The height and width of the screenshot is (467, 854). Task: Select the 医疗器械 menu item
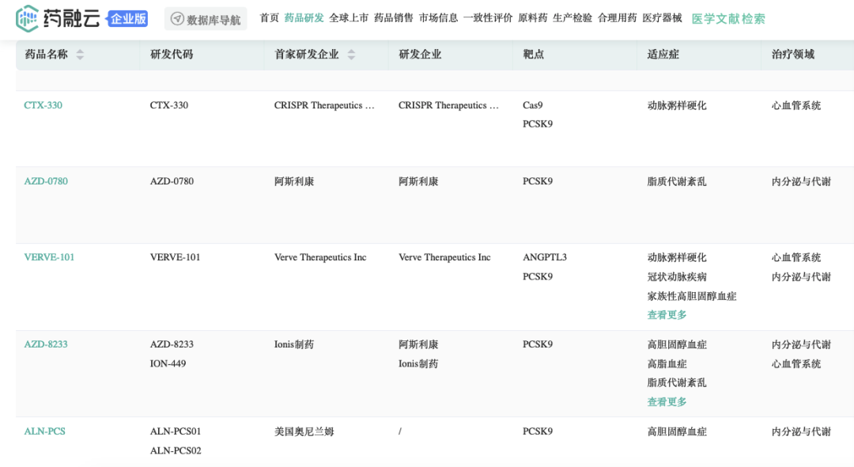[x=662, y=18]
